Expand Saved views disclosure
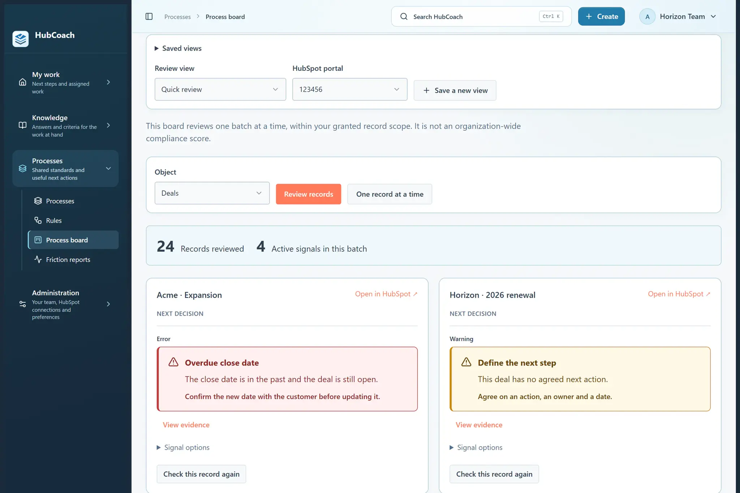740x493 pixels. click(x=178, y=48)
